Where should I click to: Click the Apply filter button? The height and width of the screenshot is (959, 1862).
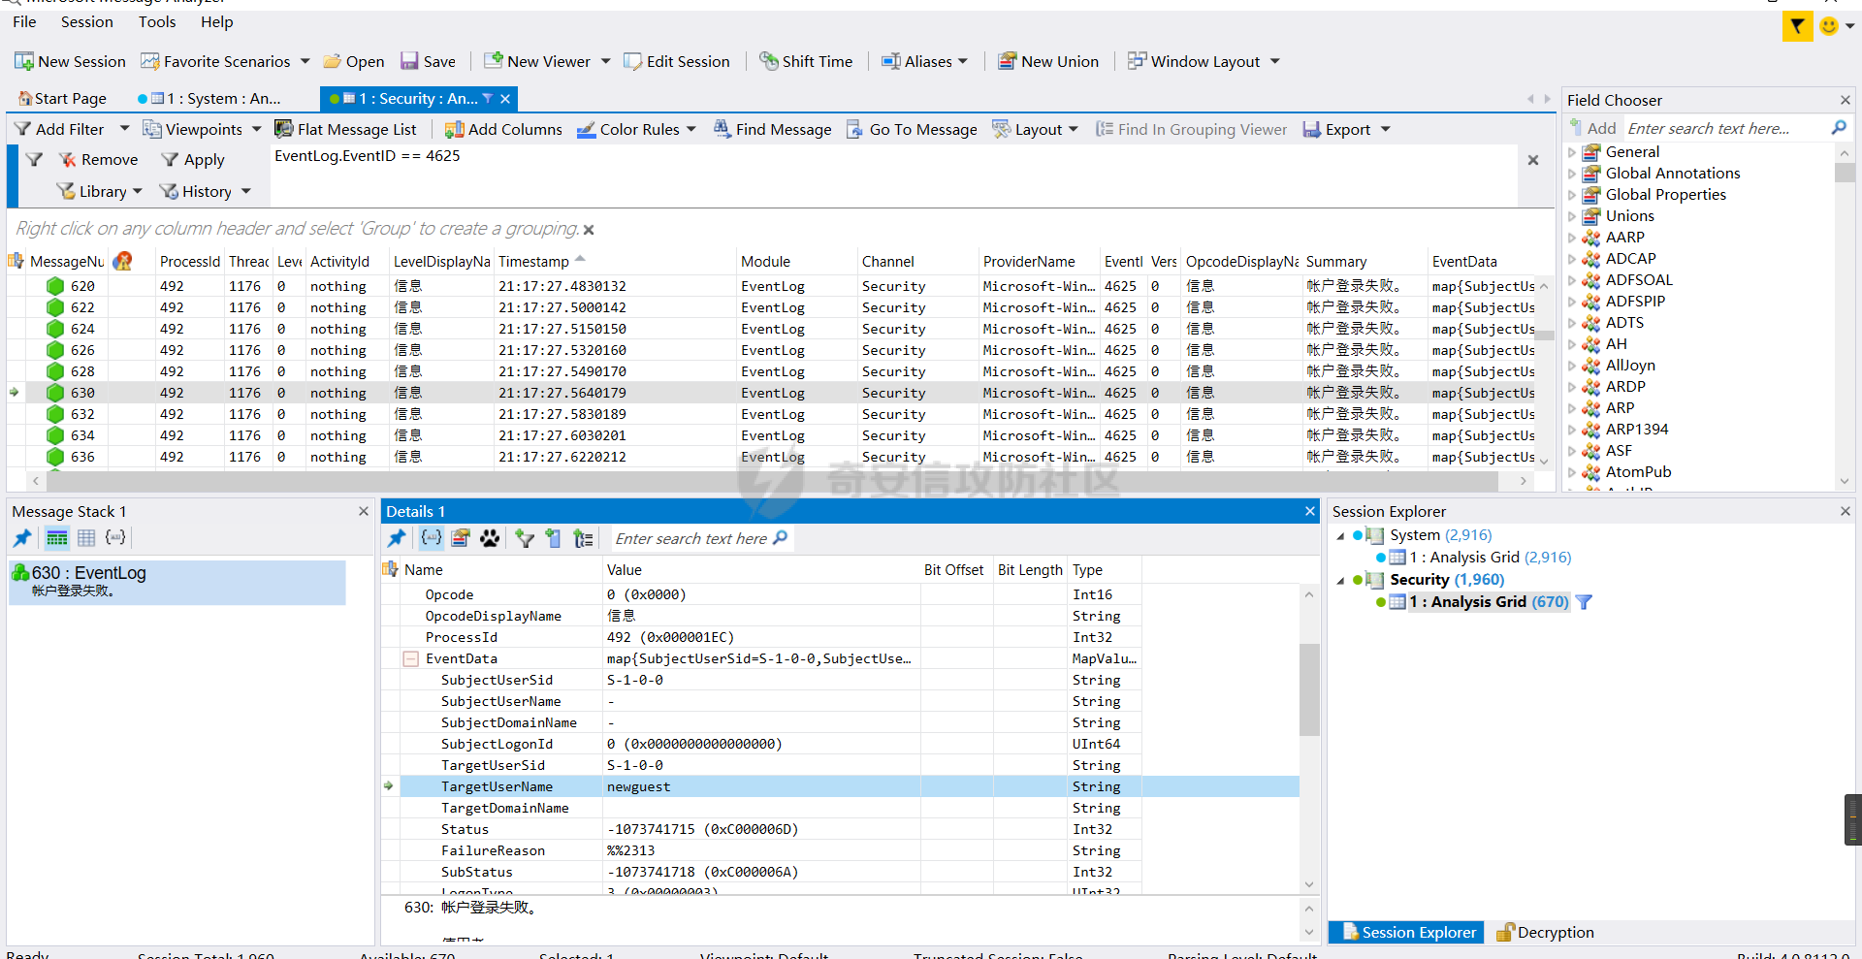(x=192, y=159)
